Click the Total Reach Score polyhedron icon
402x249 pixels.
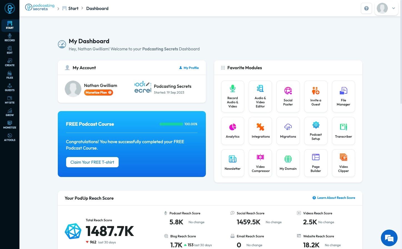point(73,231)
